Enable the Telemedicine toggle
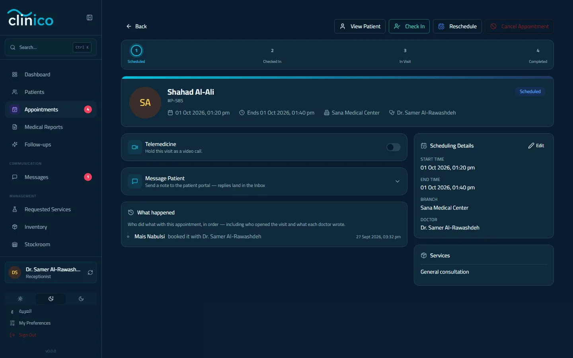Image resolution: width=573 pixels, height=358 pixels. 394,147
